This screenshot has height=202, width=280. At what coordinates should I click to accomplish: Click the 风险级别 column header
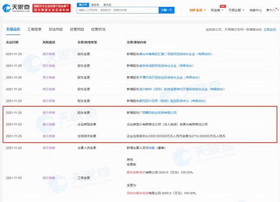coord(49,42)
